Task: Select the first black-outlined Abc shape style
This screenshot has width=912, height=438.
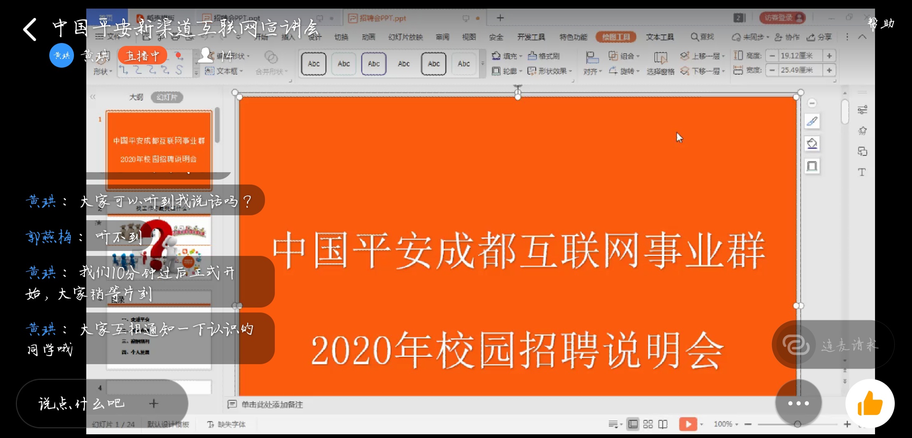Action: 314,64
